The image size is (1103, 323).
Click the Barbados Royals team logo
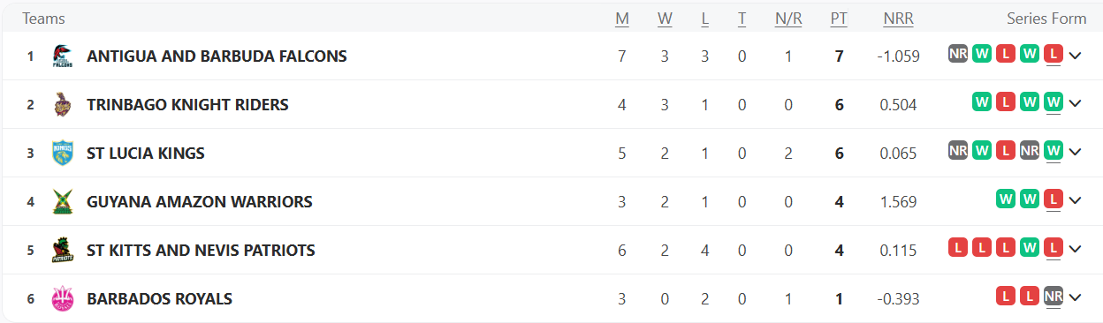click(x=62, y=299)
